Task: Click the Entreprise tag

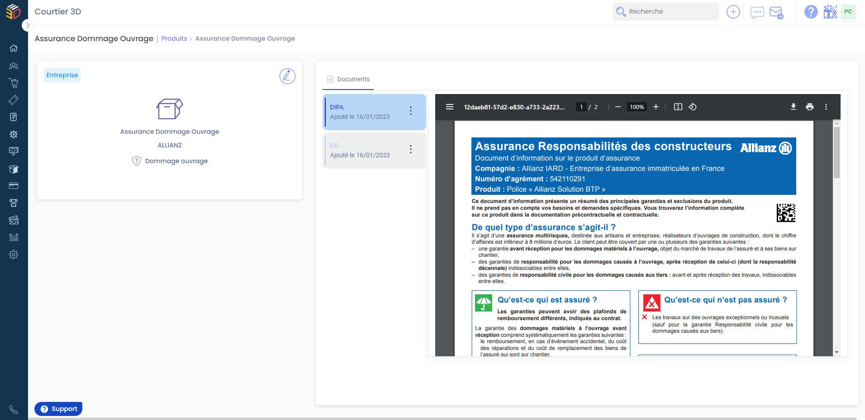Action: pos(62,75)
